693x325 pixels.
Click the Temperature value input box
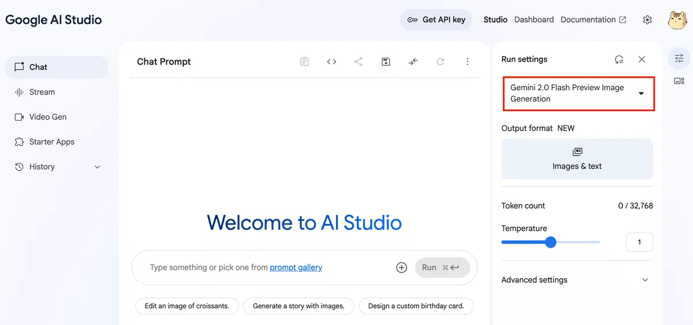pos(639,242)
